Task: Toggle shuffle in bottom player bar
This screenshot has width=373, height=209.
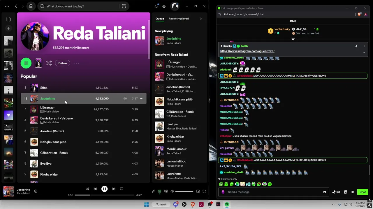Action: coord(87,189)
